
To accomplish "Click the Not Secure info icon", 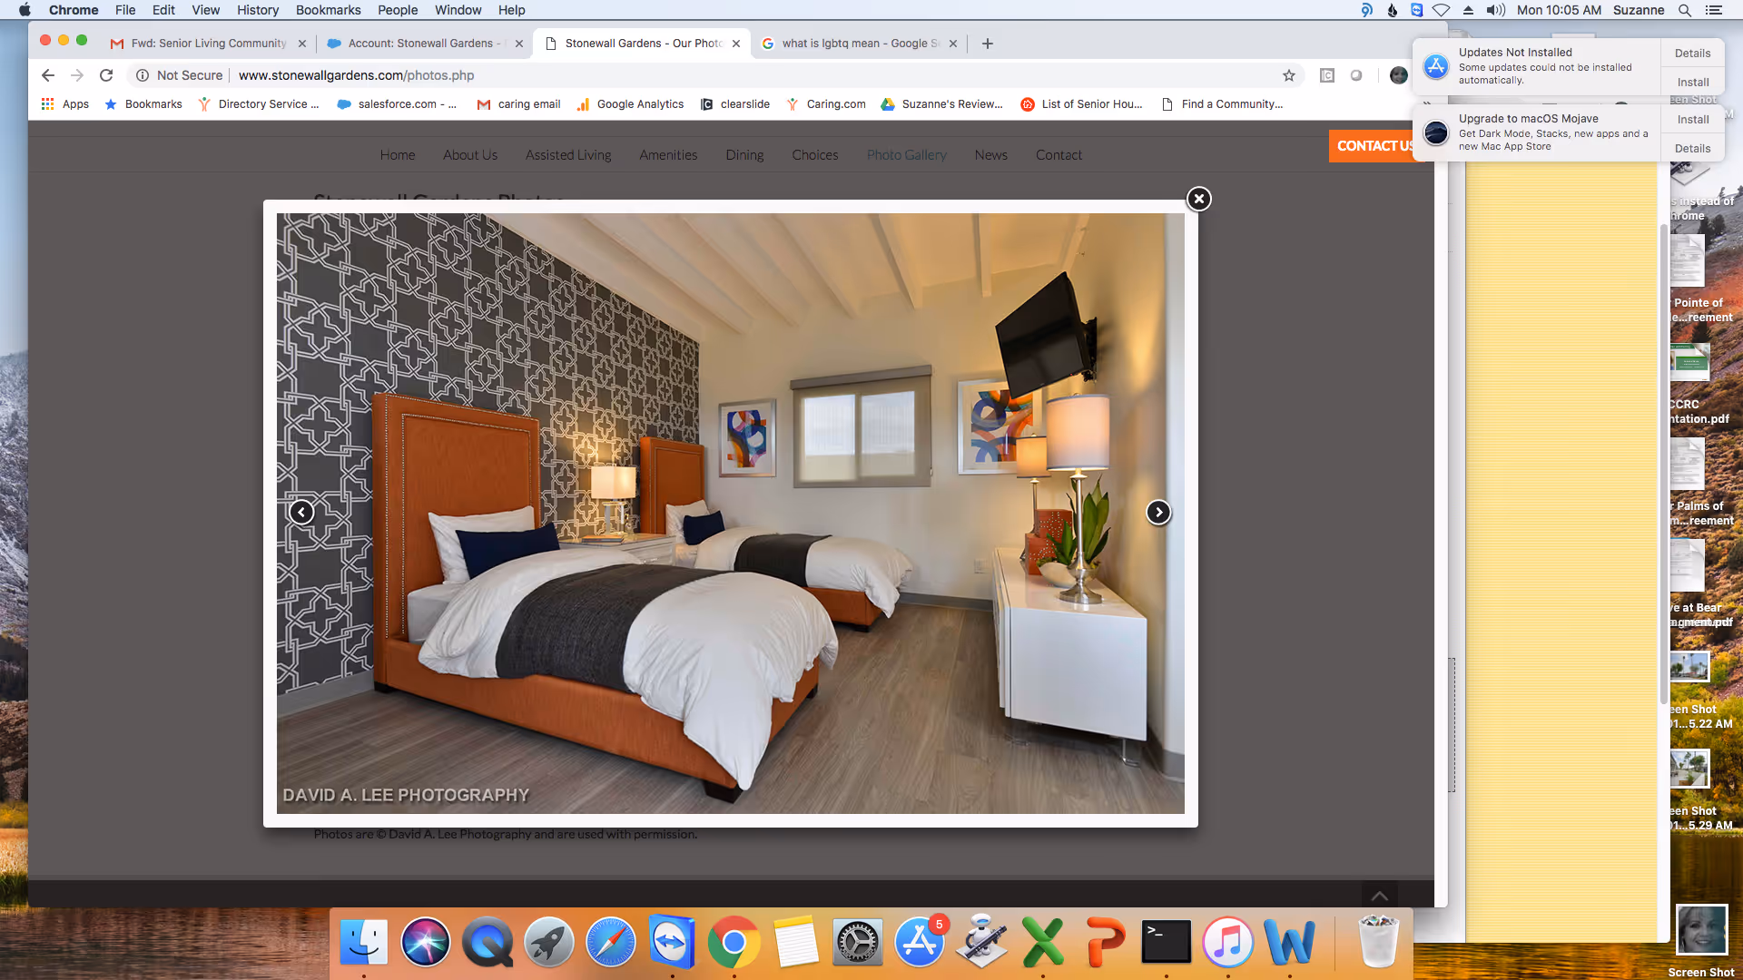I will [144, 75].
